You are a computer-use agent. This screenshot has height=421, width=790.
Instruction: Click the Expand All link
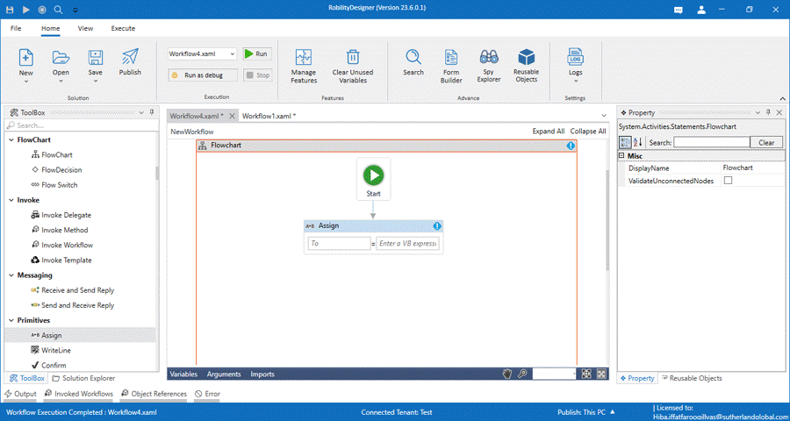548,132
